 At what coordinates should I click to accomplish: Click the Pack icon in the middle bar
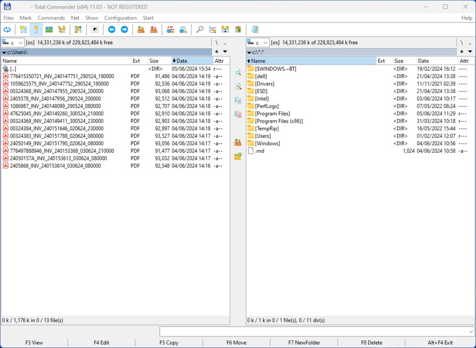(238, 142)
